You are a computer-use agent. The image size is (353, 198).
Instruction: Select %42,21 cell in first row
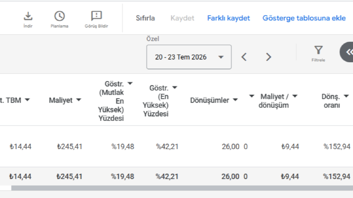167,147
